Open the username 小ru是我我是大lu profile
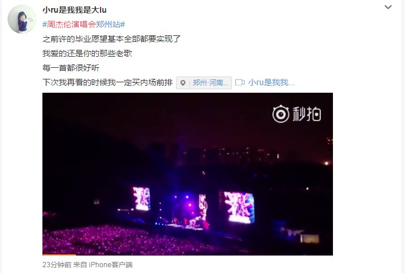The image size is (405, 273). click(x=74, y=10)
